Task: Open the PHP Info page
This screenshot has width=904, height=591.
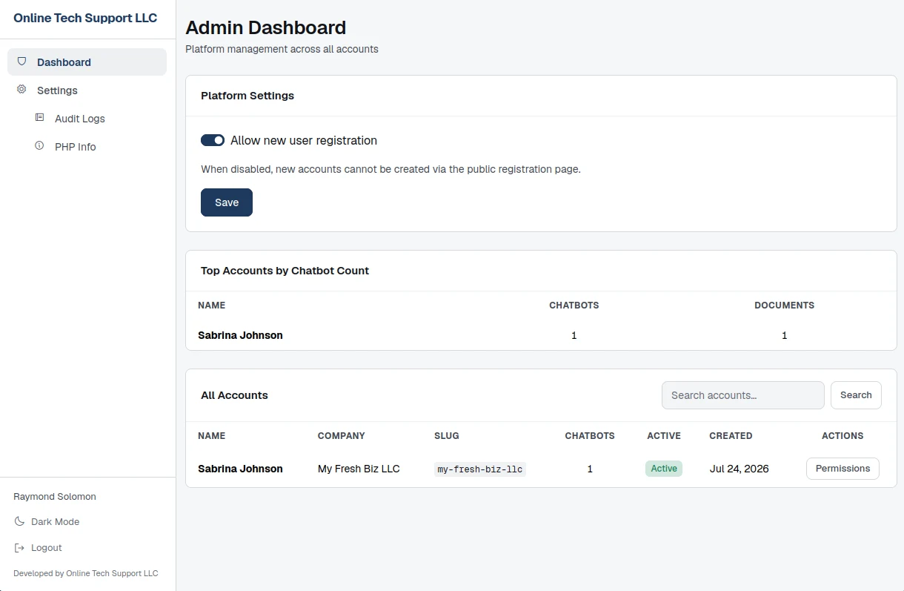Action: (75, 146)
